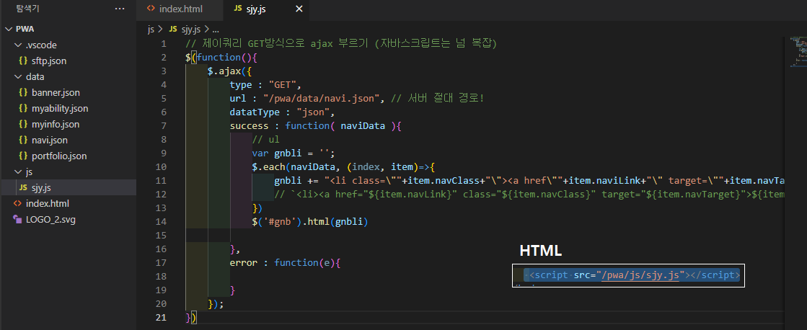This screenshot has width=807, height=330.
Task: Click the word error on line 17
Action: tap(244, 263)
